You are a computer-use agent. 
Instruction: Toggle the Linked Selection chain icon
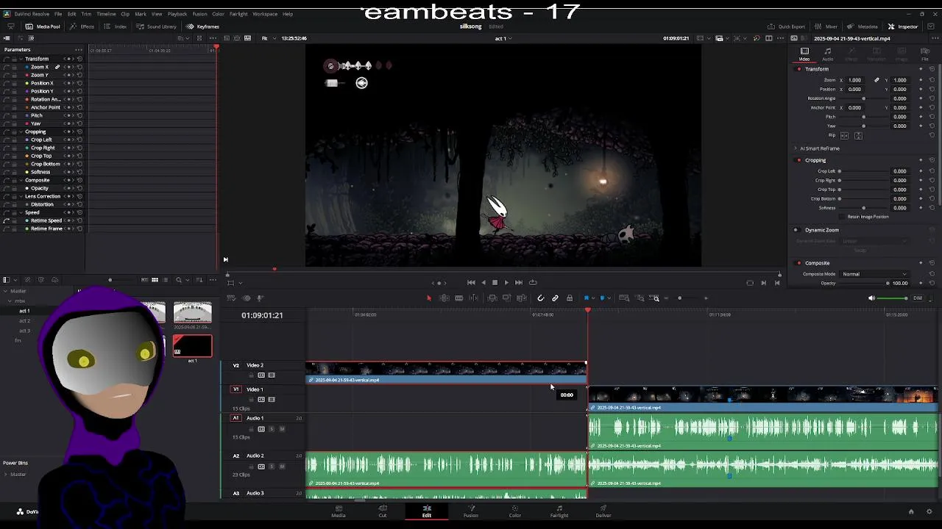[555, 298]
